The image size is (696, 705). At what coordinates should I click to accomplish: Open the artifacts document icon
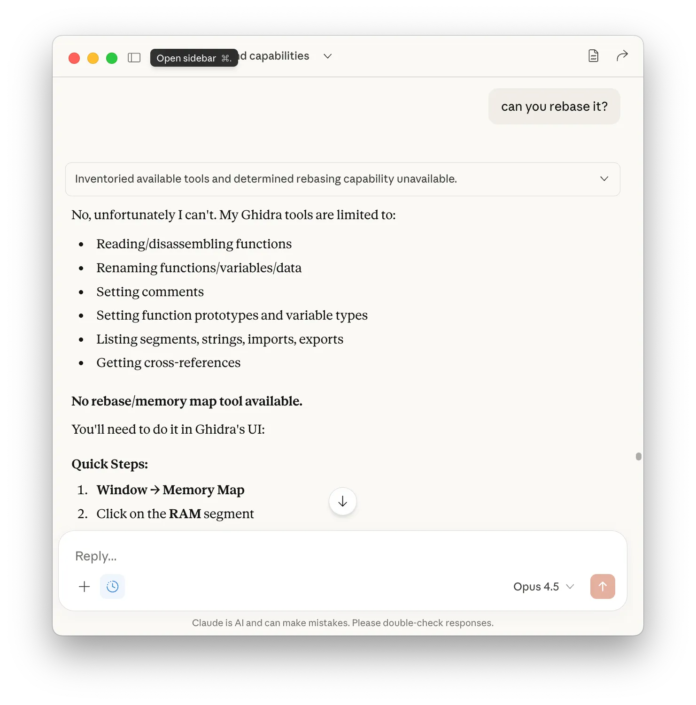594,56
